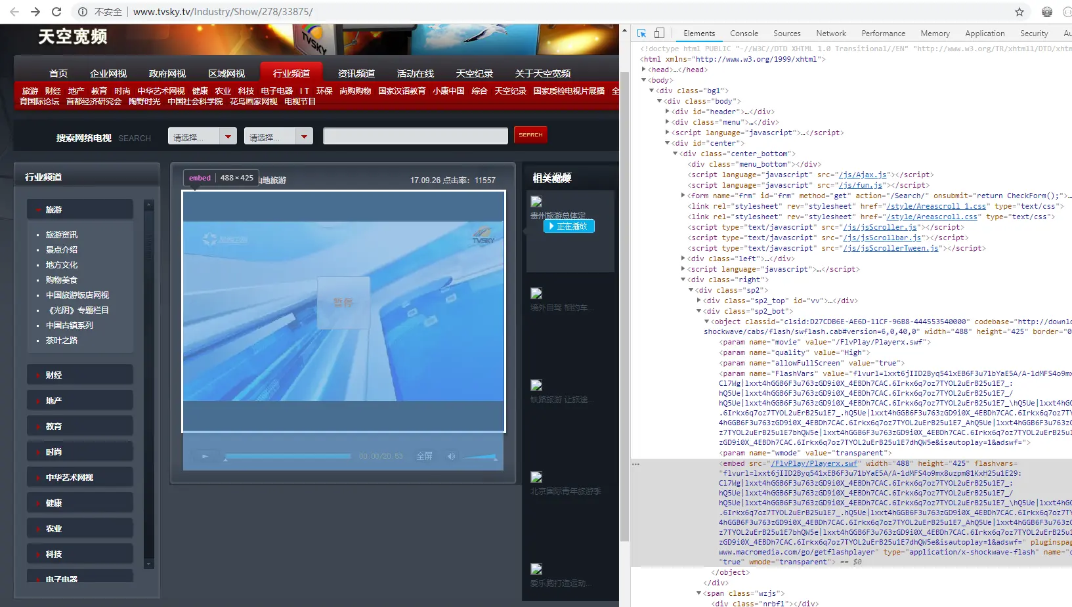1072x607 pixels.
Task: Collapse the div id="center" node
Action: pyautogui.click(x=668, y=143)
